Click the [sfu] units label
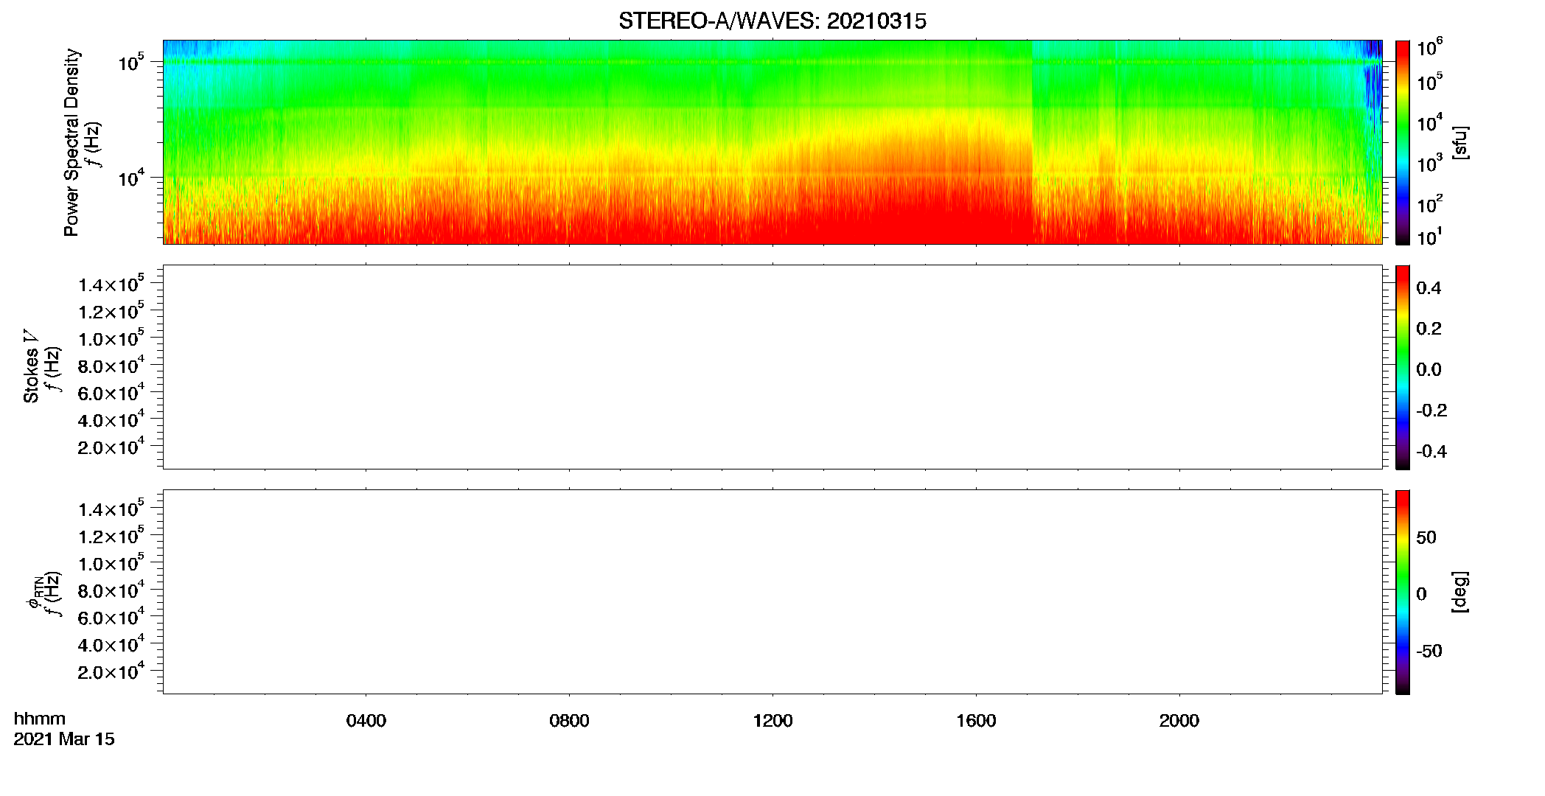1545x796 pixels. [x=1459, y=142]
